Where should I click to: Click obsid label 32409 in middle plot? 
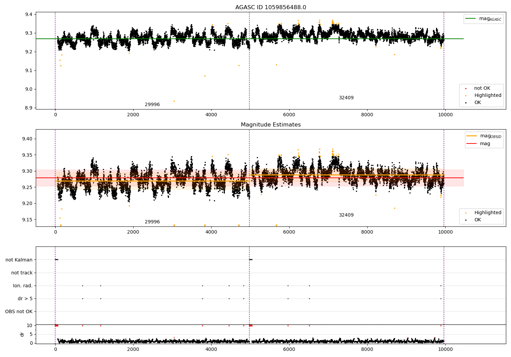[x=346, y=215]
